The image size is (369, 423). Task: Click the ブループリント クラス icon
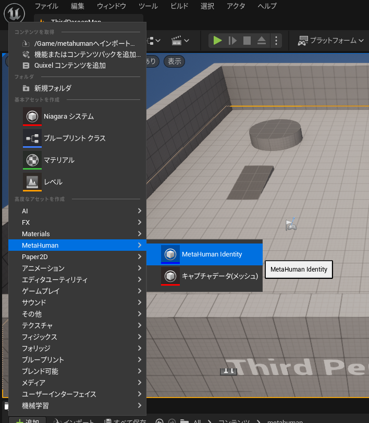(32, 138)
